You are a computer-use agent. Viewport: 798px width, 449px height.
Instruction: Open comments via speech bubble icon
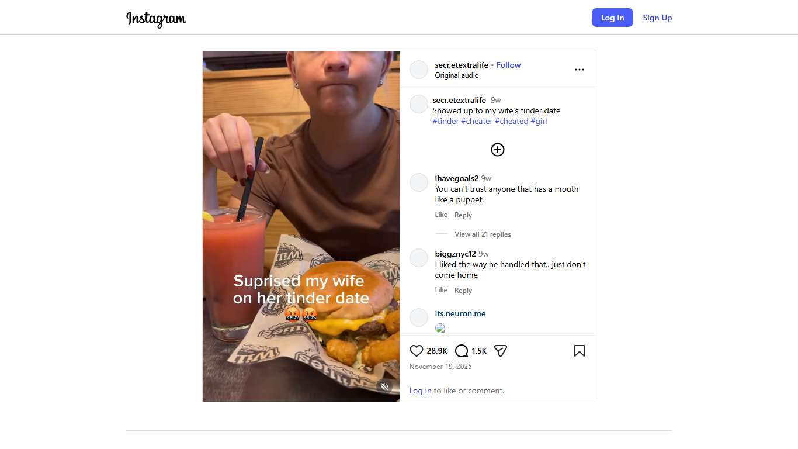[462, 351]
